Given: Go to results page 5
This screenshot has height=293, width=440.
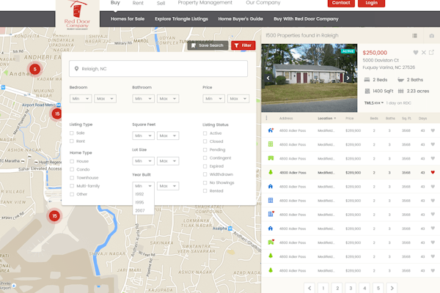Looking at the screenshot, I should pos(378,288).
